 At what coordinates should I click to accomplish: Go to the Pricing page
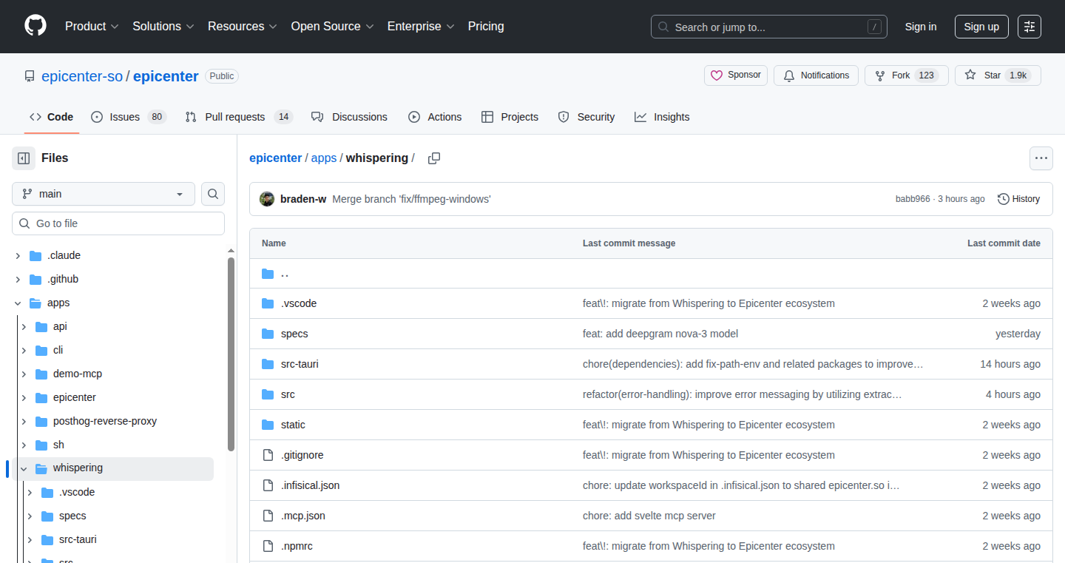[x=486, y=26]
